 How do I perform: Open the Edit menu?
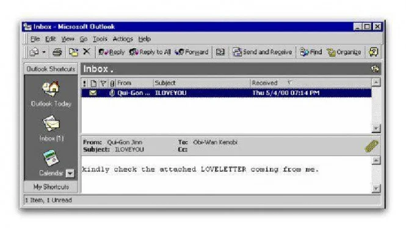[x=50, y=39]
